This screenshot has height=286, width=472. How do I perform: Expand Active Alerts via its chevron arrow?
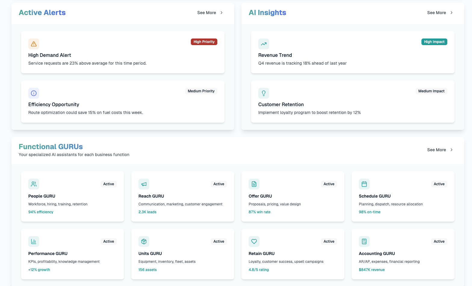222,13
